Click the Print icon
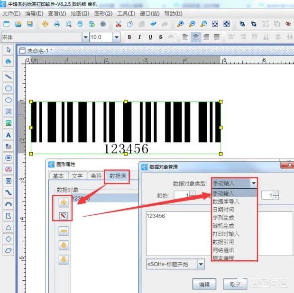This screenshot has height=293, width=294. [57, 24]
